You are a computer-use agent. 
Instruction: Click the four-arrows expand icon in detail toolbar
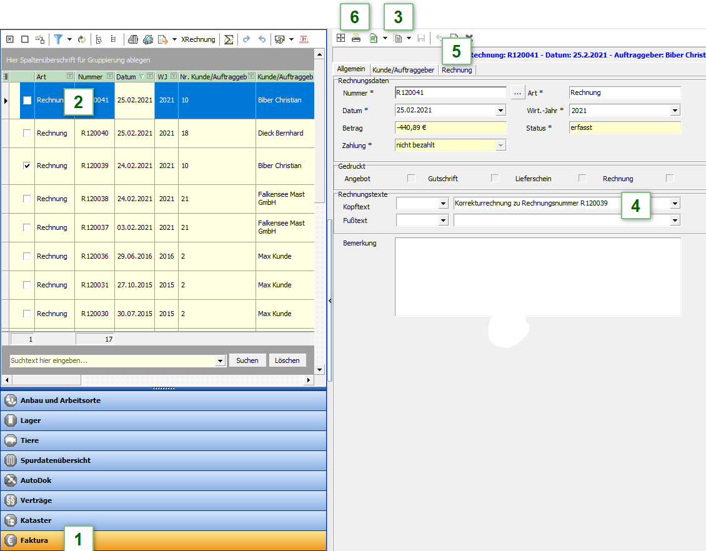click(341, 38)
